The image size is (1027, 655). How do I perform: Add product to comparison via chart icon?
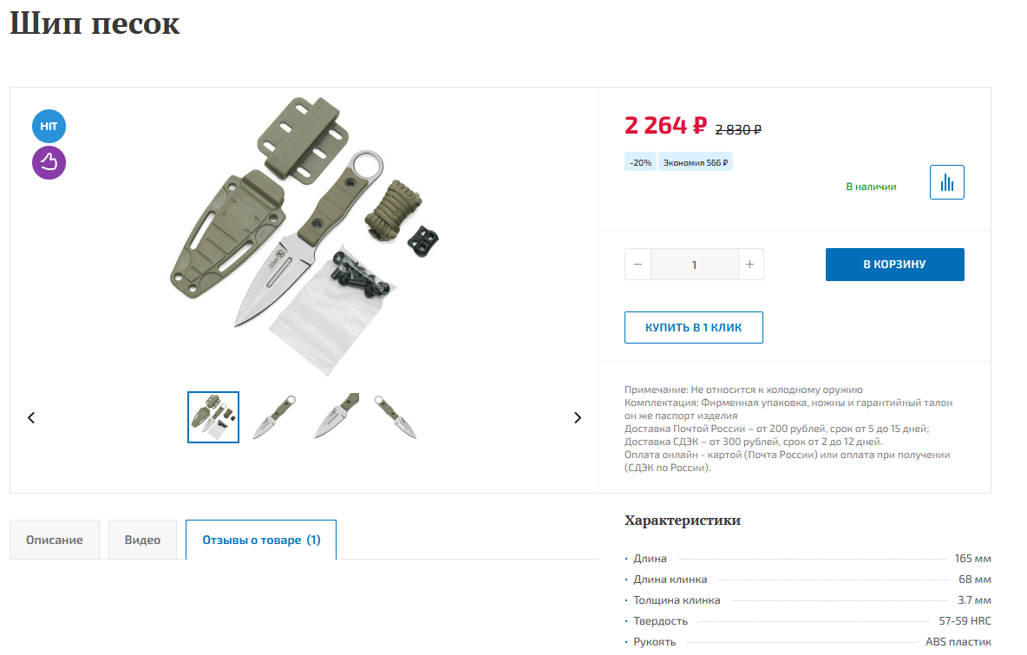[x=946, y=182]
